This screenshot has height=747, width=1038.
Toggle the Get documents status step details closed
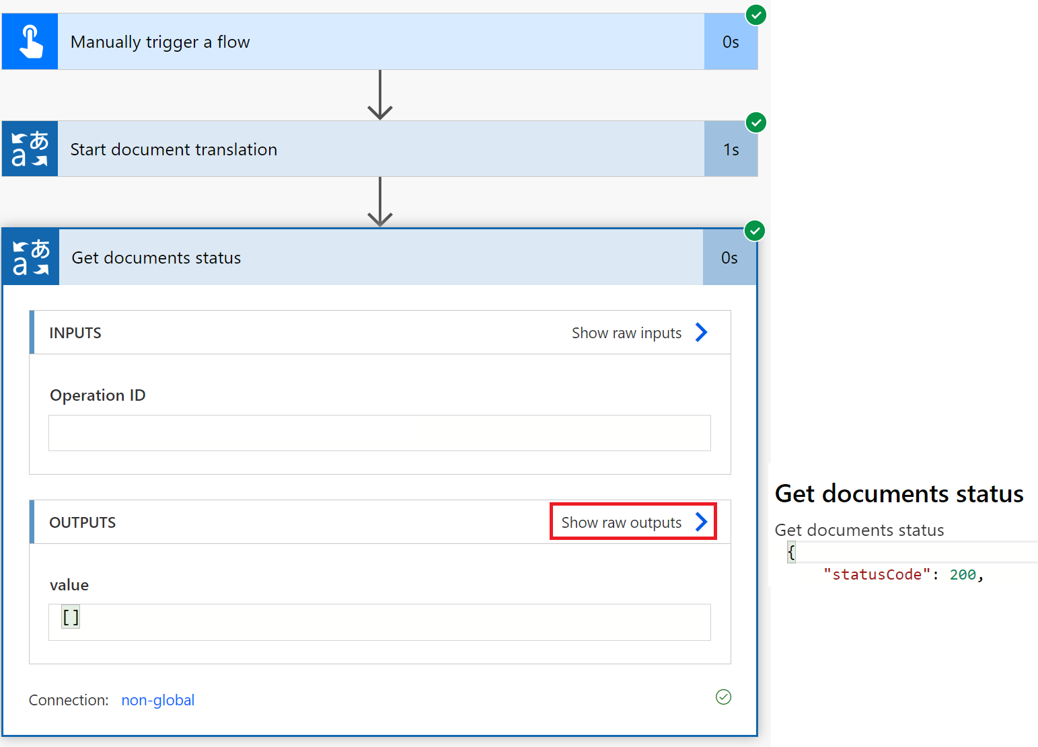click(x=336, y=257)
